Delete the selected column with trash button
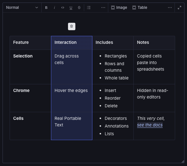Image resolution: width=187 pixels, height=166 pixels. [x=72, y=26]
